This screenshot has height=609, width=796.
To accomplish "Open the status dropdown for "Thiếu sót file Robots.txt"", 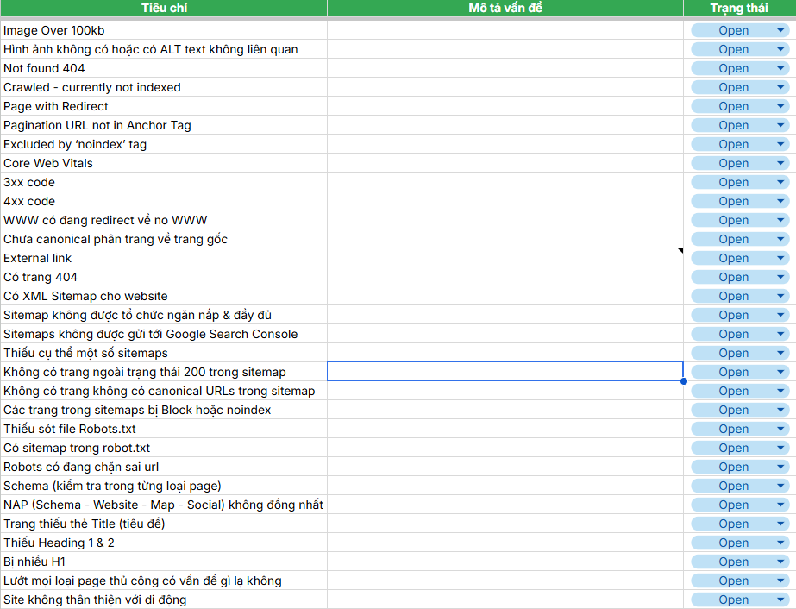I will (x=780, y=429).
